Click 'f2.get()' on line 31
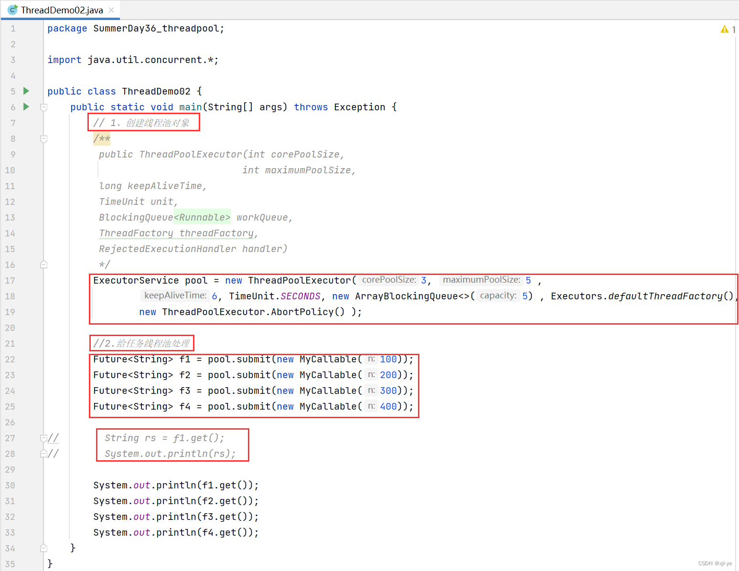The image size is (739, 571). pos(225,501)
